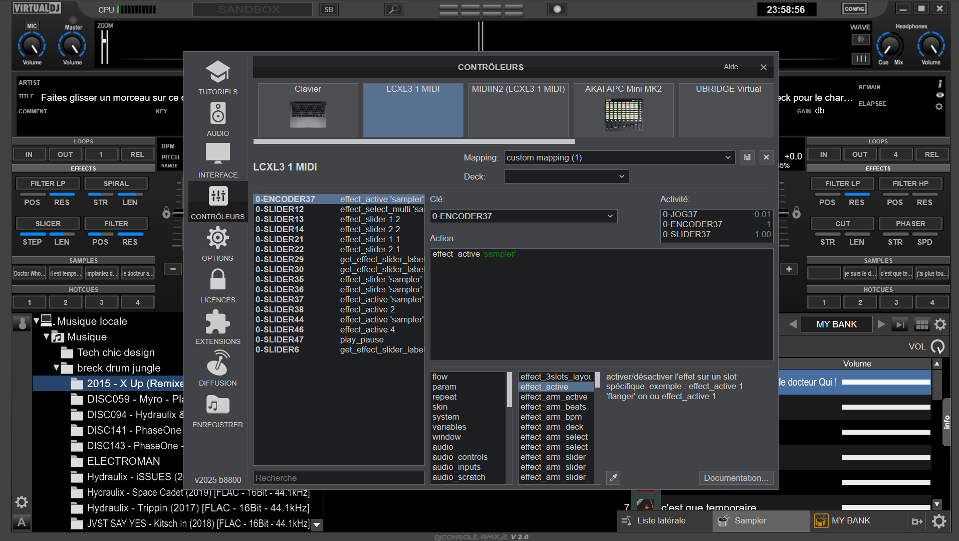Click the Documentation button

pyautogui.click(x=736, y=478)
